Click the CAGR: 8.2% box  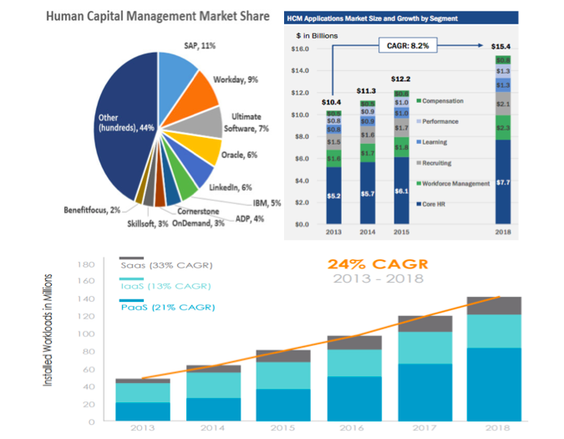(408, 45)
